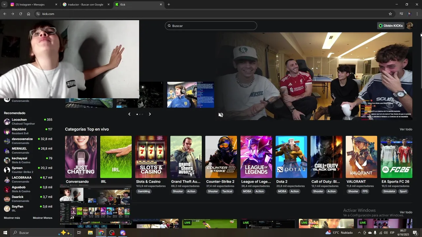
Task: Expand the list with Mostrar más
Action: click(x=12, y=218)
